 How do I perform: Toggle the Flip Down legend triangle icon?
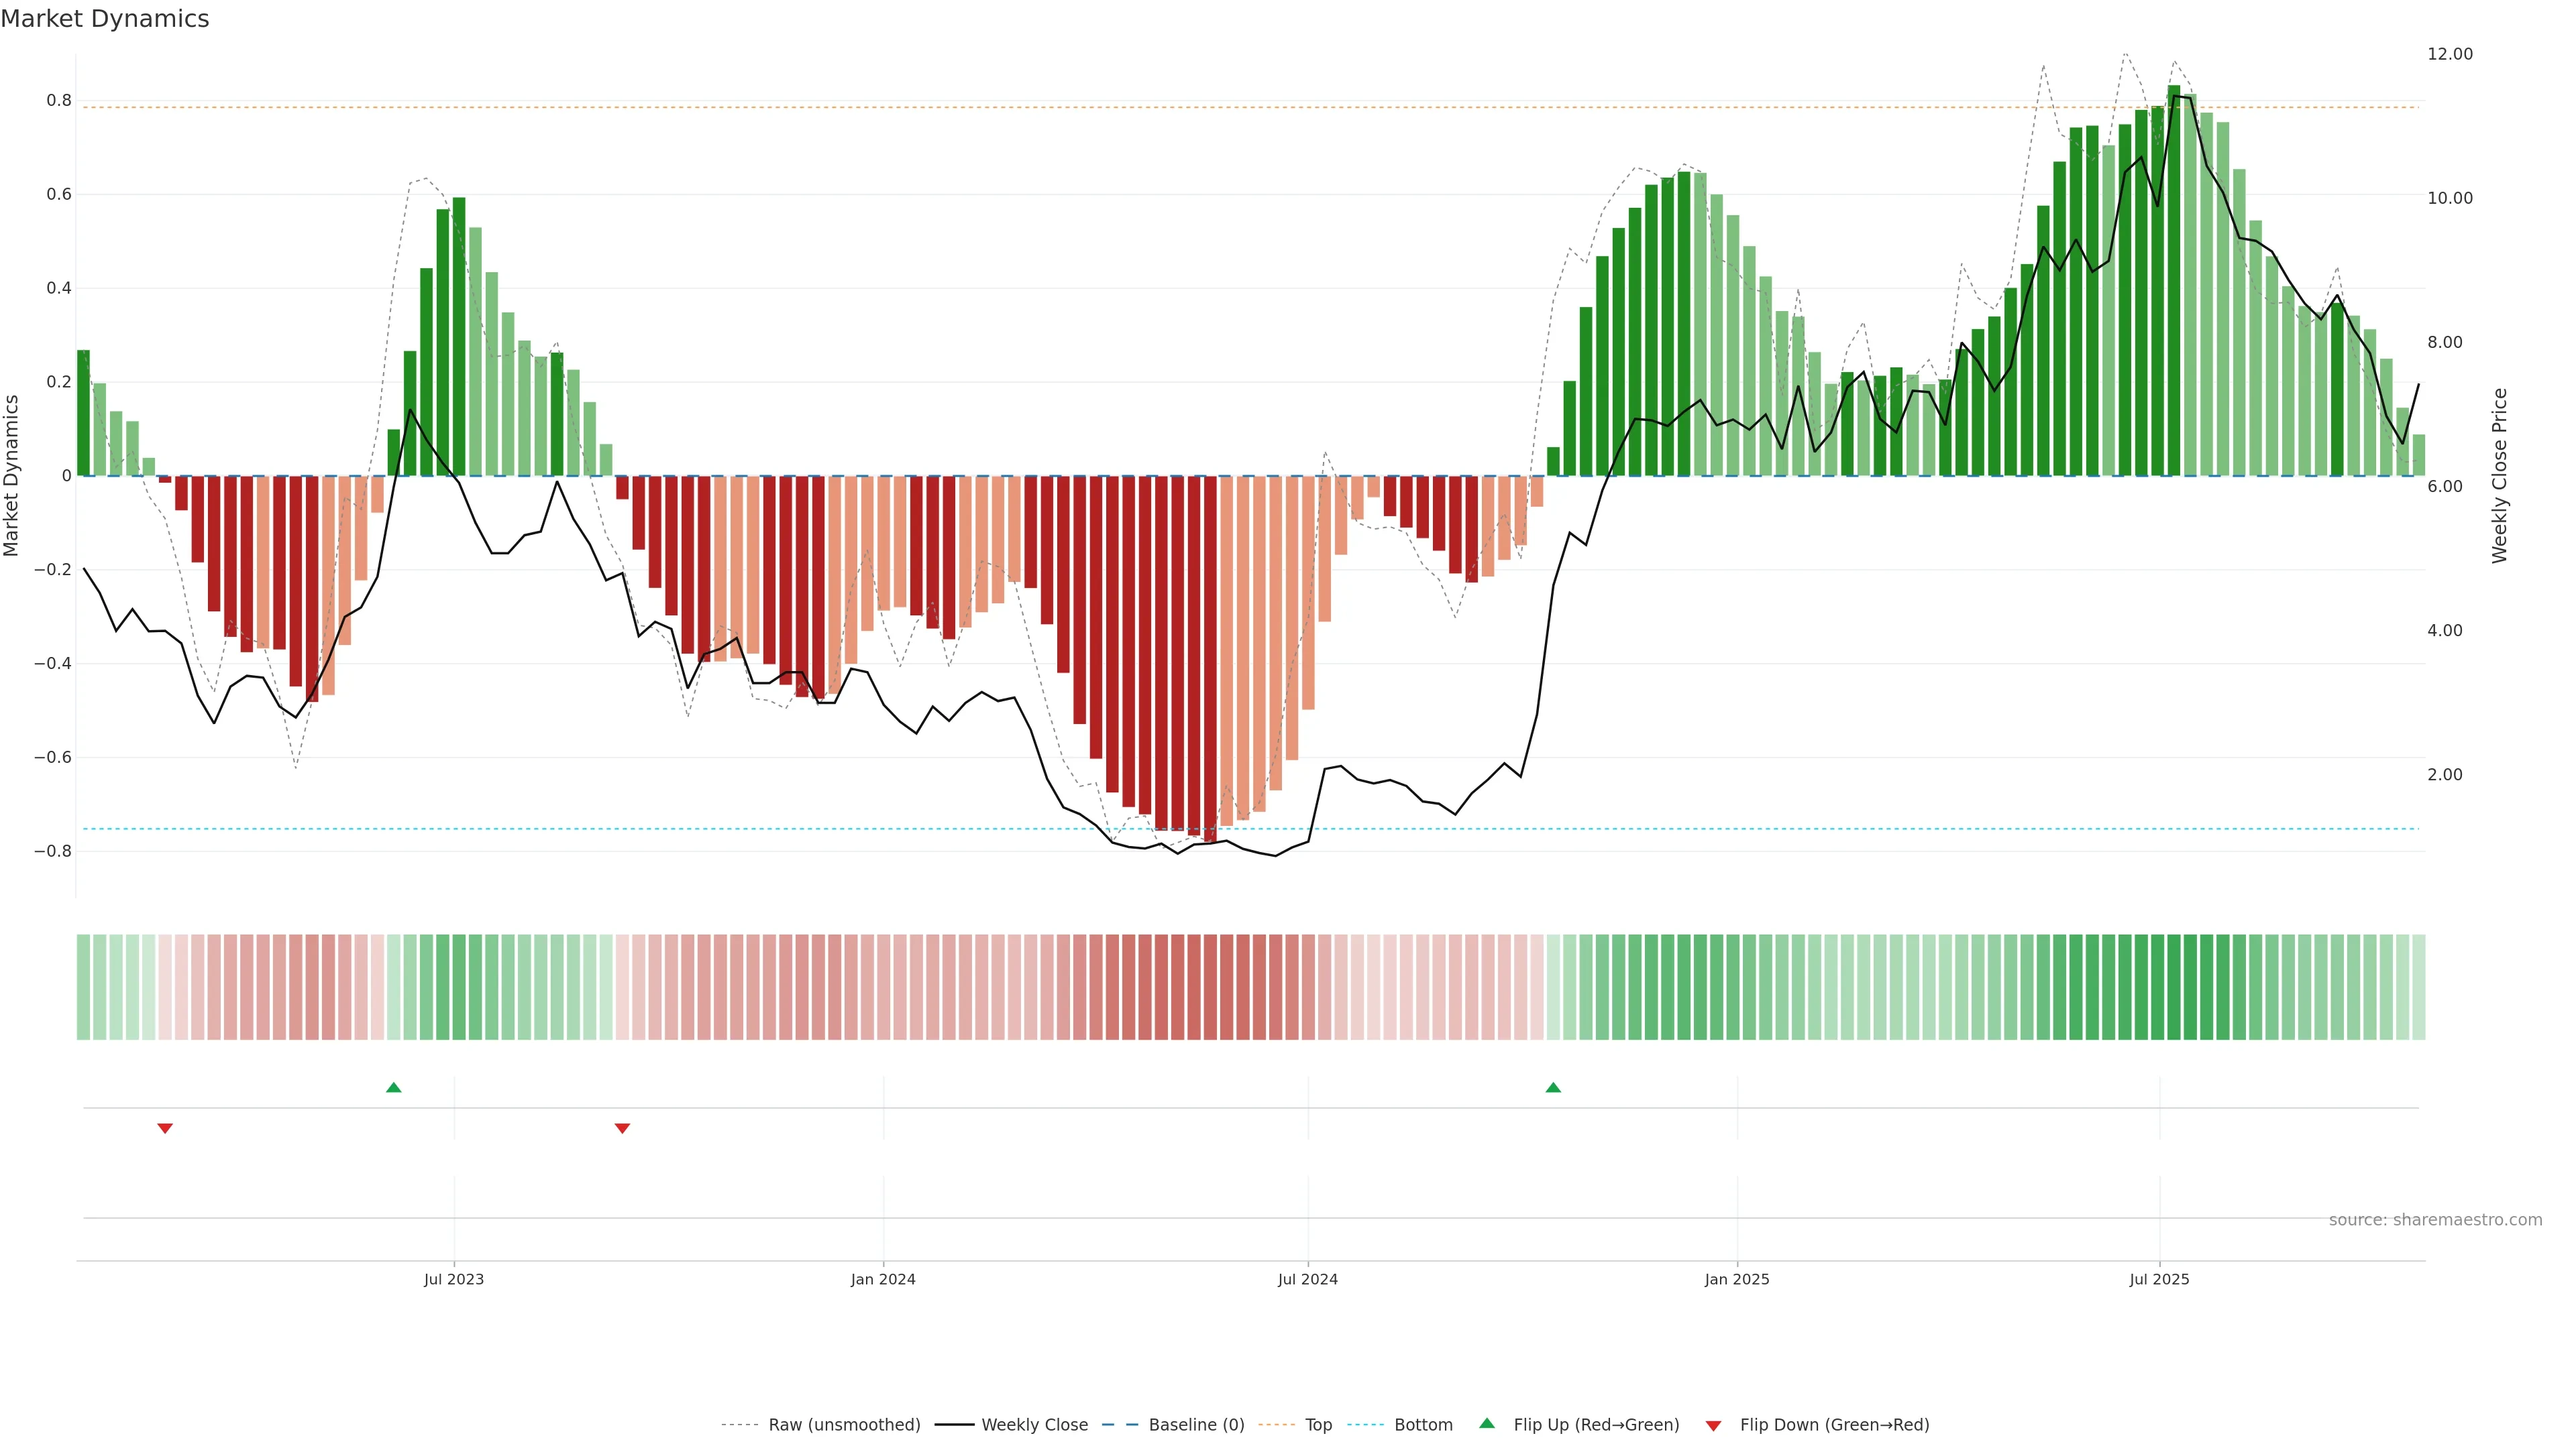click(1713, 1425)
